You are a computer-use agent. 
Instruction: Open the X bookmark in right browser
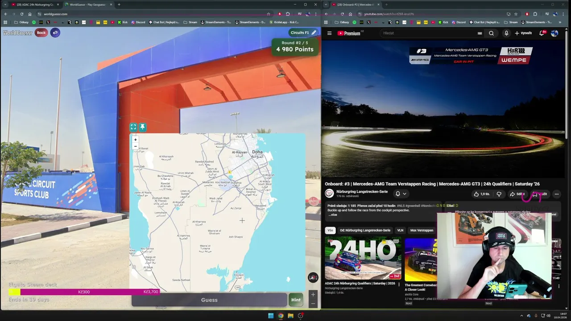coord(369,22)
